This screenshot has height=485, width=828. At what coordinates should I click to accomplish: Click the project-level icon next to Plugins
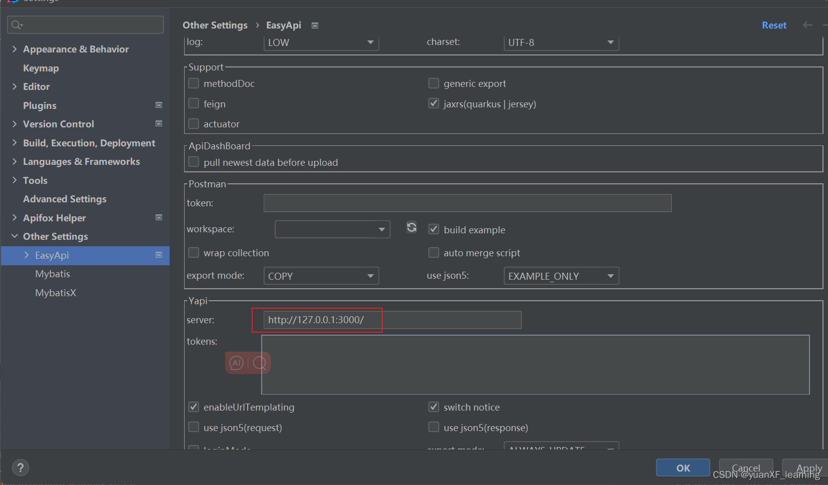click(159, 105)
